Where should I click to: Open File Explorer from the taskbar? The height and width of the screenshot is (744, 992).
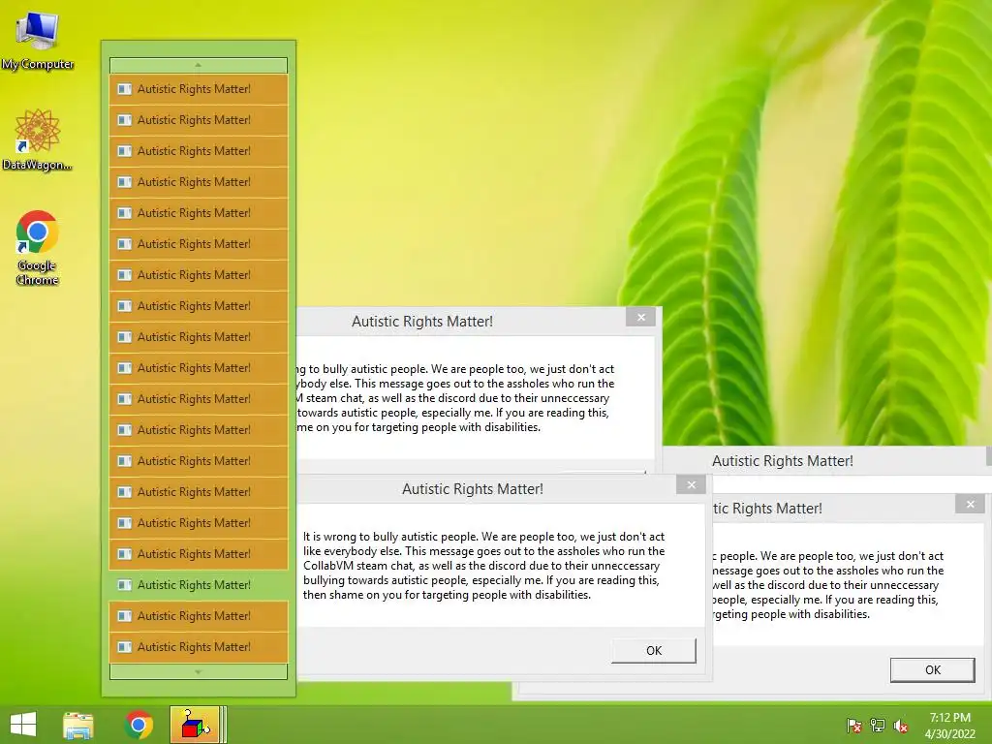tap(78, 725)
